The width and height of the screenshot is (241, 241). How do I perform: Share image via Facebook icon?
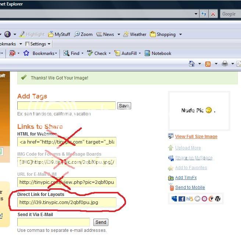181,199
